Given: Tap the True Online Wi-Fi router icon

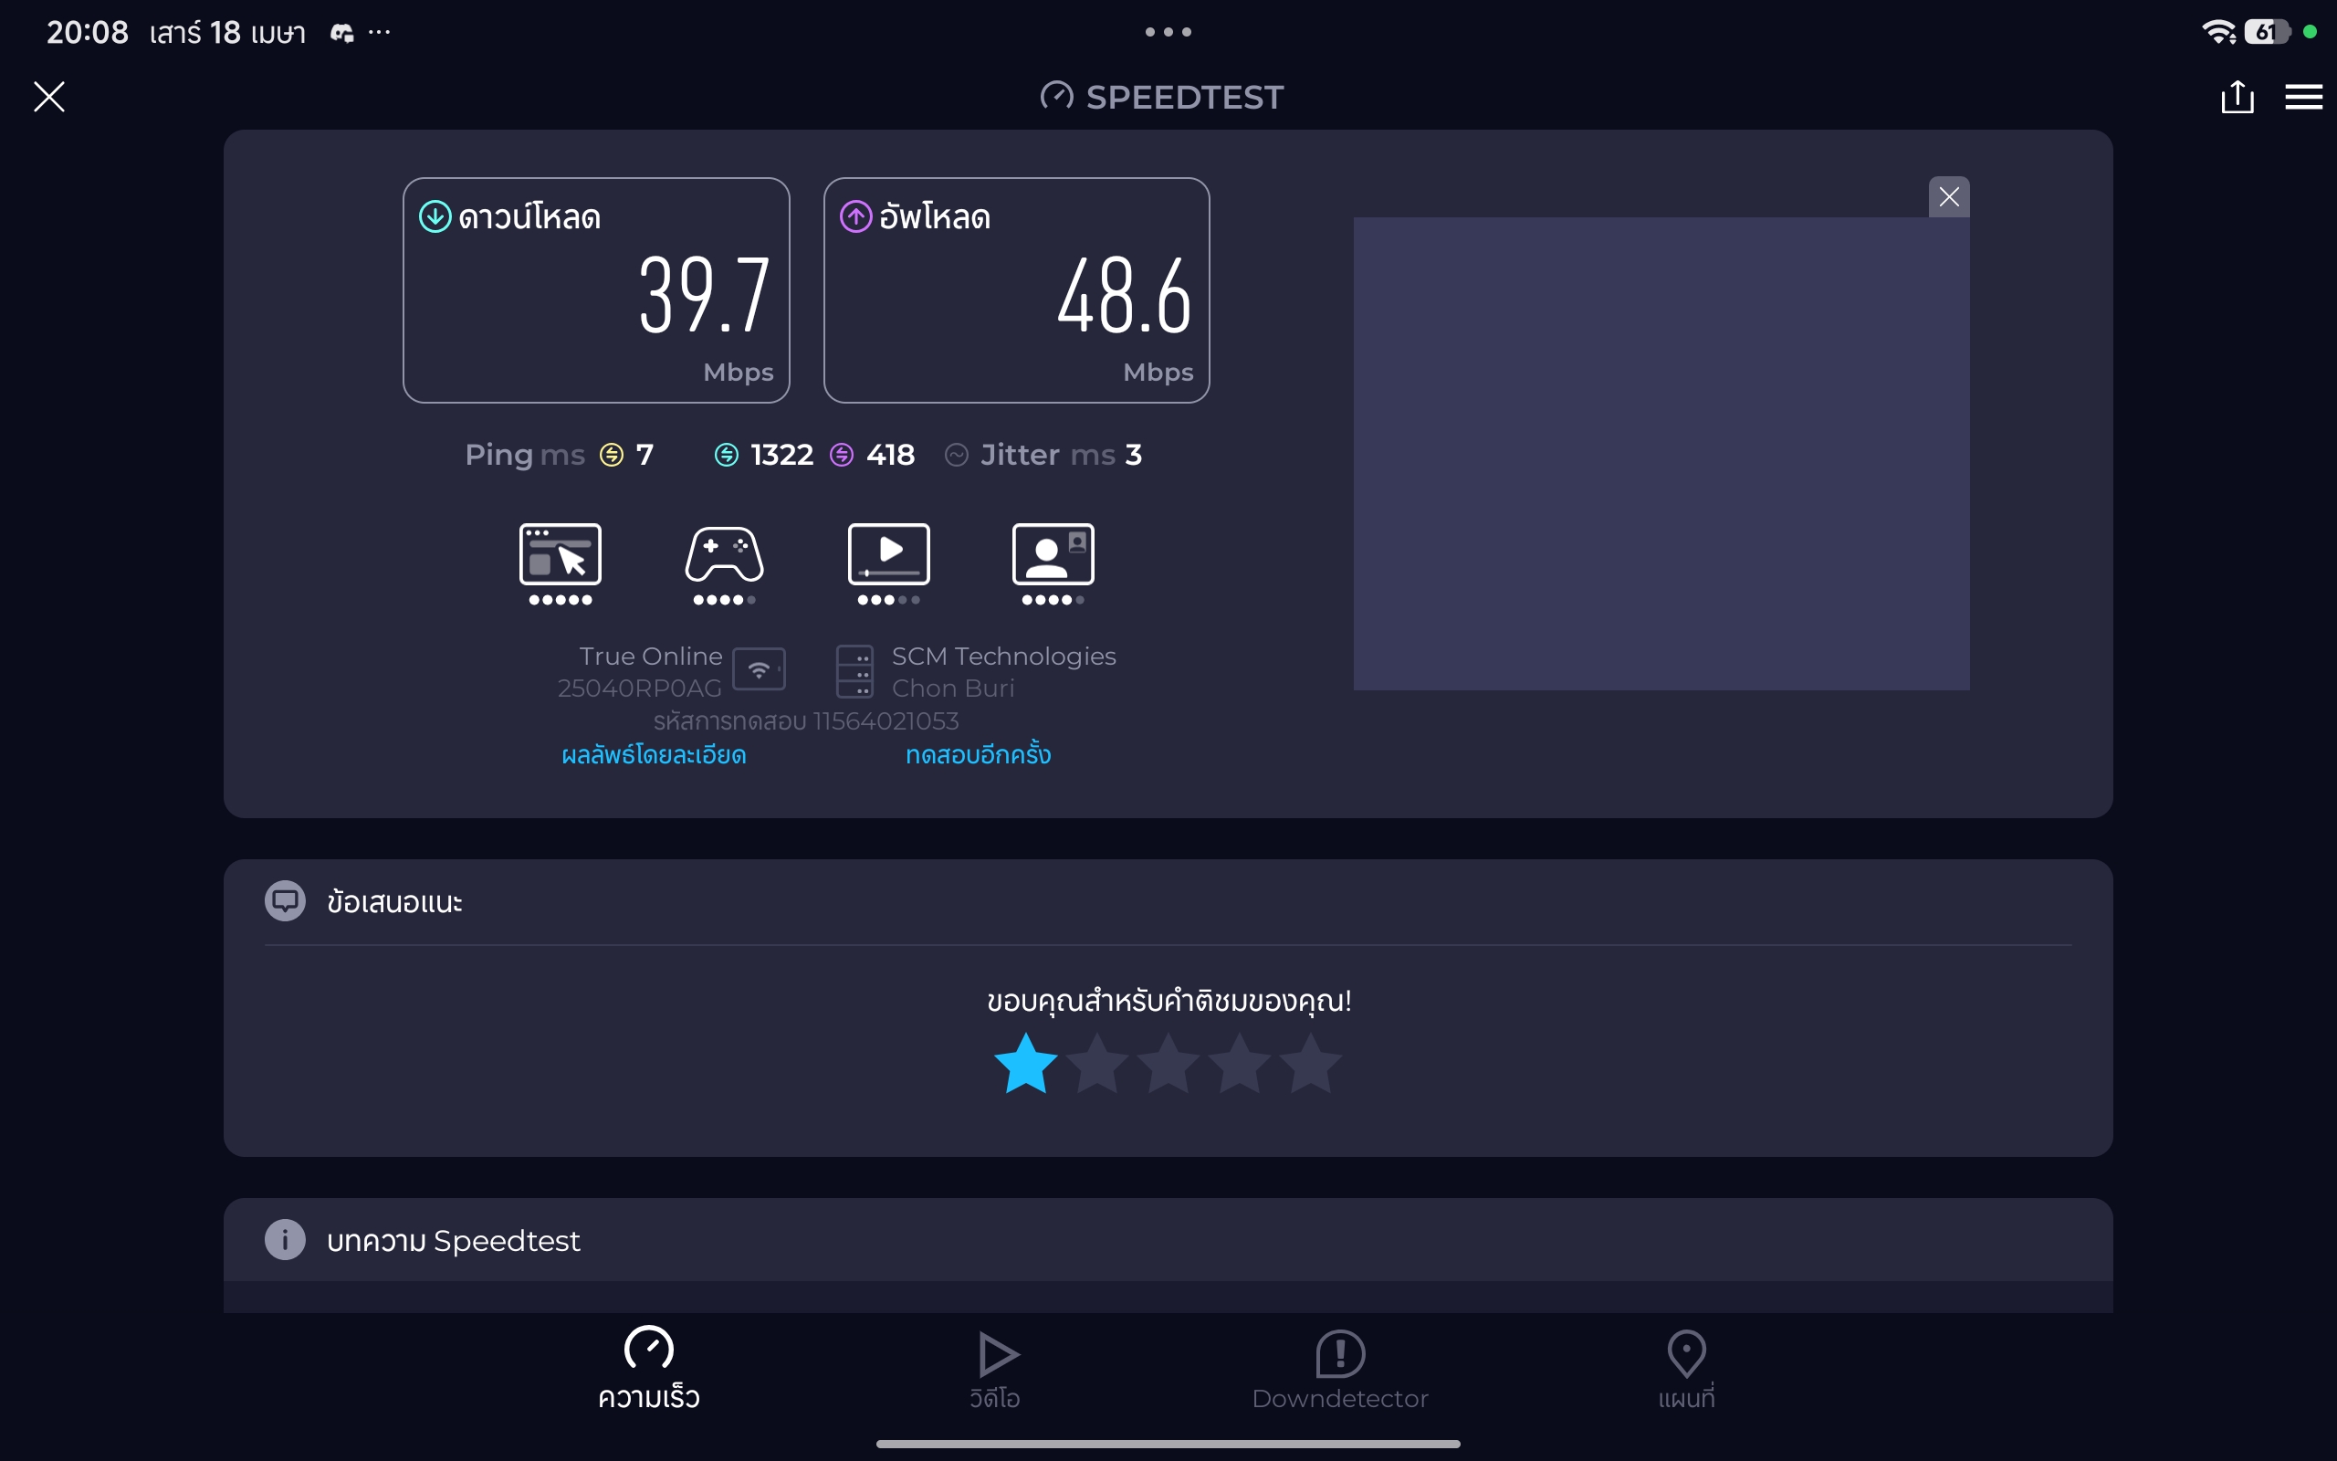Looking at the screenshot, I should pyautogui.click(x=759, y=668).
